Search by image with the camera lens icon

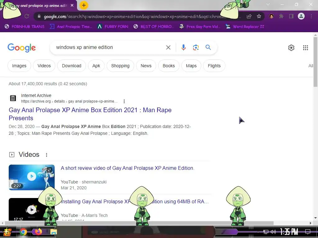coord(196,47)
